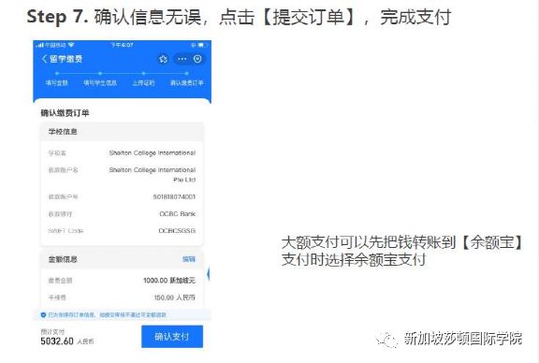Tap the blue handle at the card's right edge

209,274
